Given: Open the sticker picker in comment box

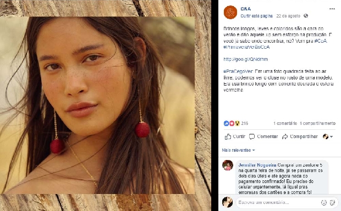Looking at the screenshot, I should tap(332, 203).
